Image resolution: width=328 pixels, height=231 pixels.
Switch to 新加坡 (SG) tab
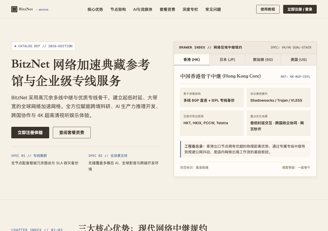263,60
